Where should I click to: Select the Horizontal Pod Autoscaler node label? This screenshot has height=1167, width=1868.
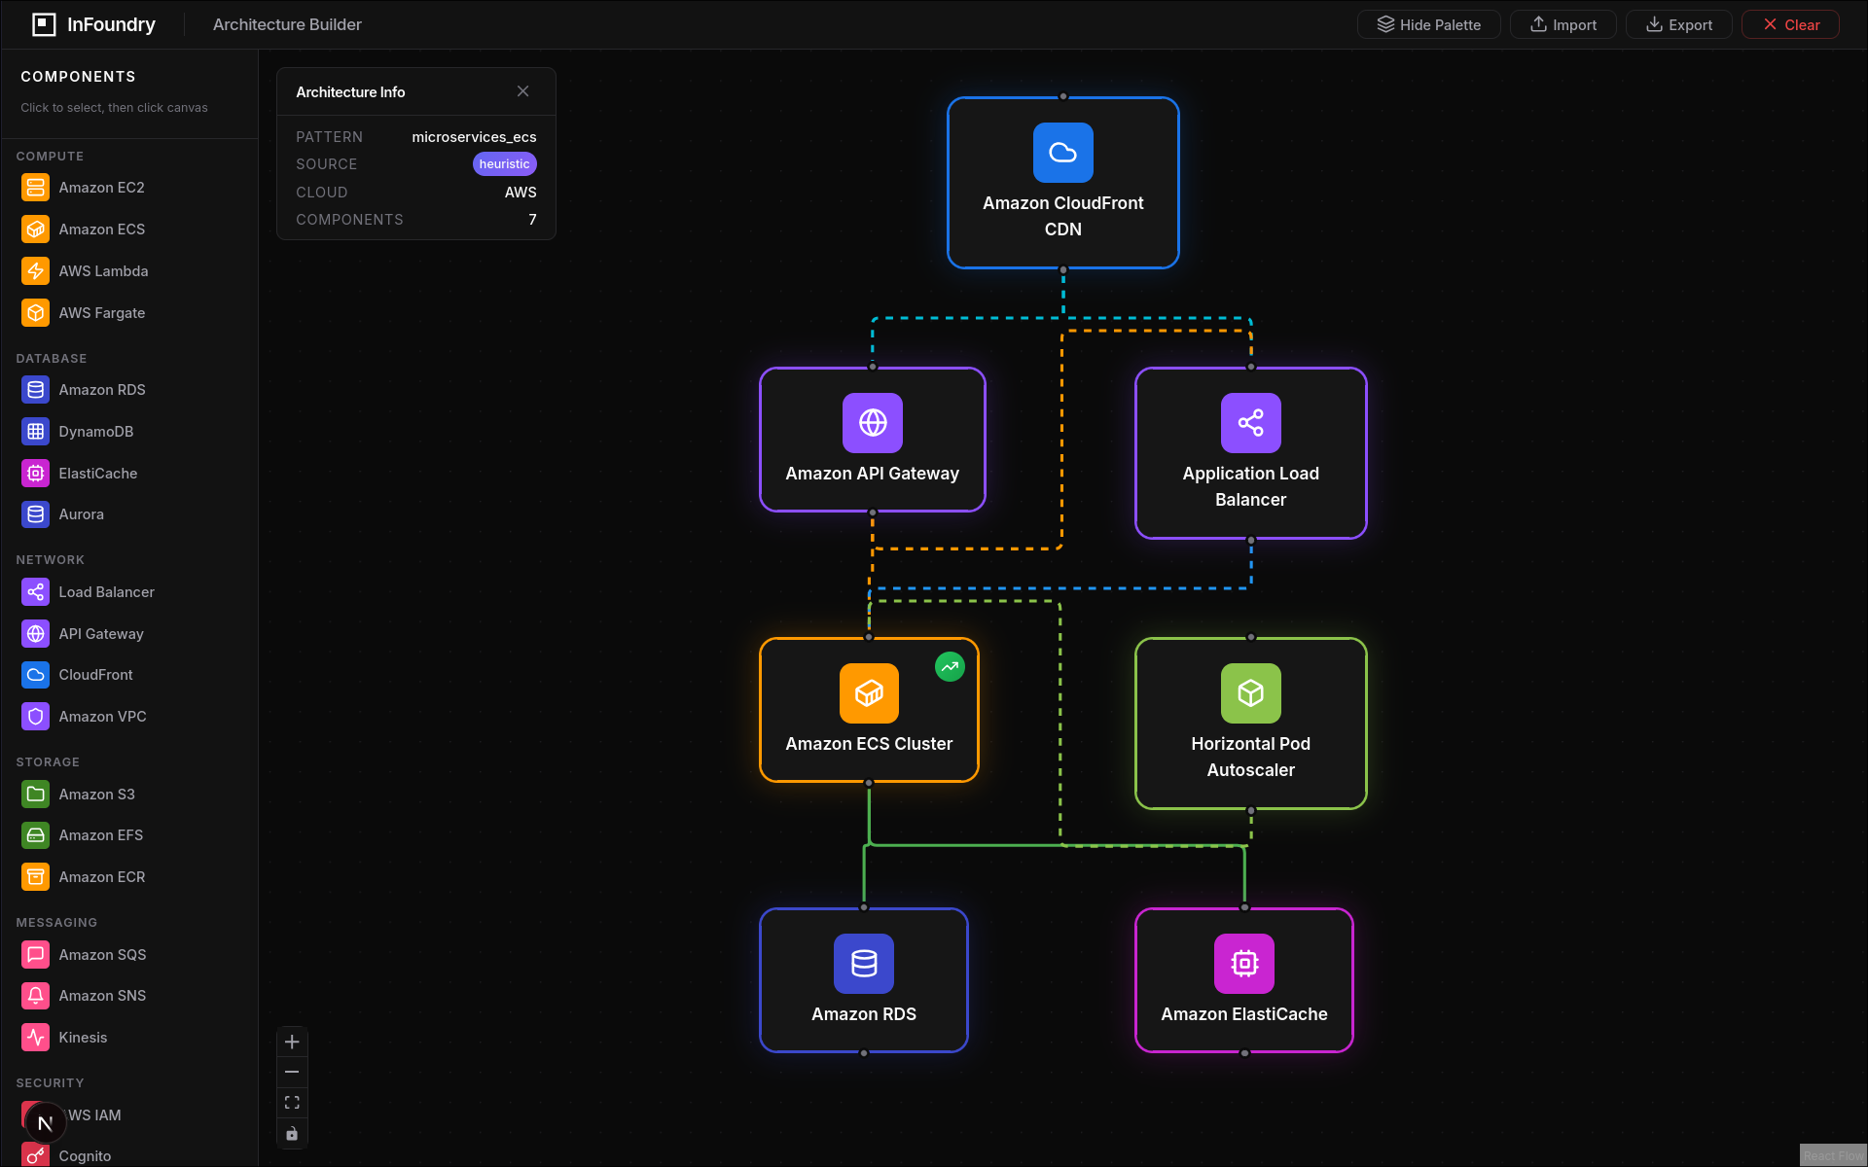(1250, 757)
